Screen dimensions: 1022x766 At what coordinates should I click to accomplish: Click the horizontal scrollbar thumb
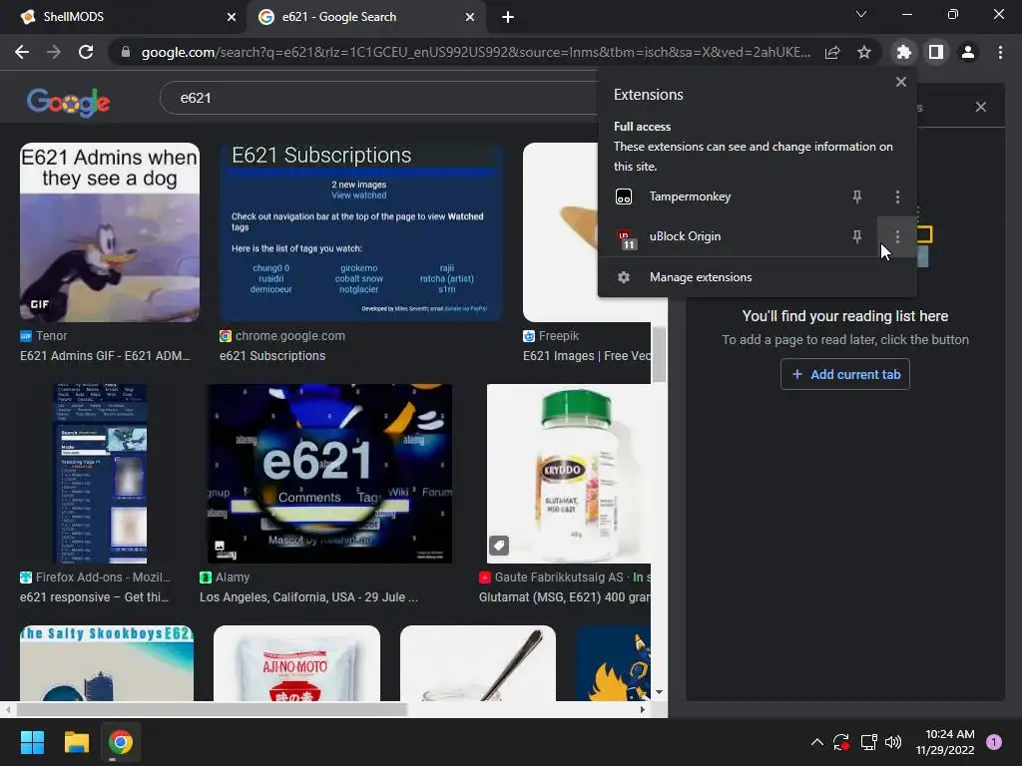[212, 710]
